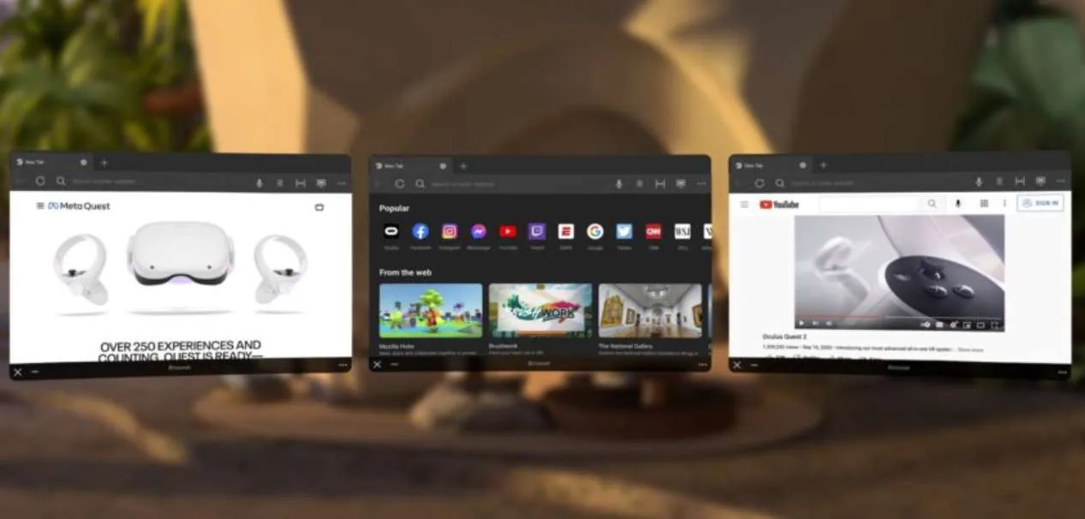Reload the page in the Meta Quest window
The width and height of the screenshot is (1085, 519).
[39, 182]
